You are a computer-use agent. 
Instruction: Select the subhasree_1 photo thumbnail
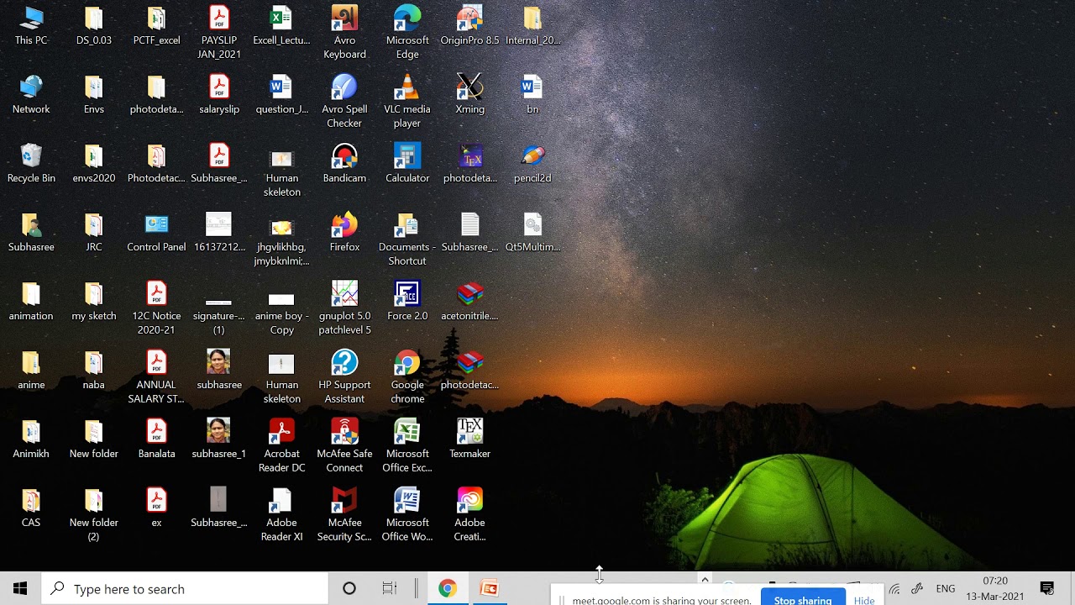(x=219, y=439)
